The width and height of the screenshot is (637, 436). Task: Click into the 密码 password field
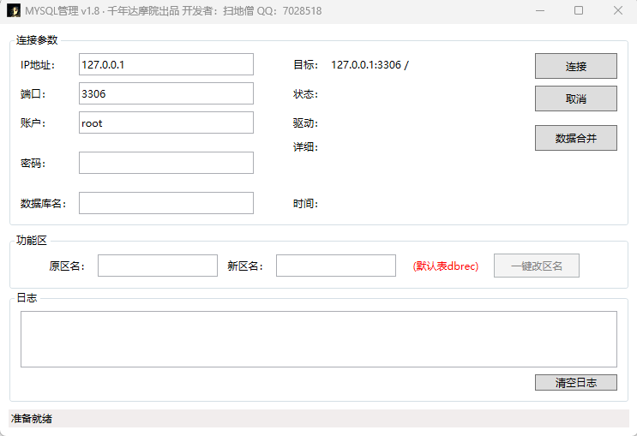[166, 163]
